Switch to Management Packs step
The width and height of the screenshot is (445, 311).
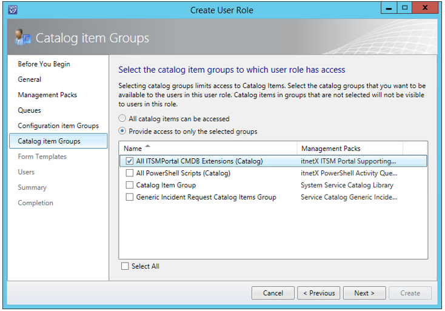point(47,95)
